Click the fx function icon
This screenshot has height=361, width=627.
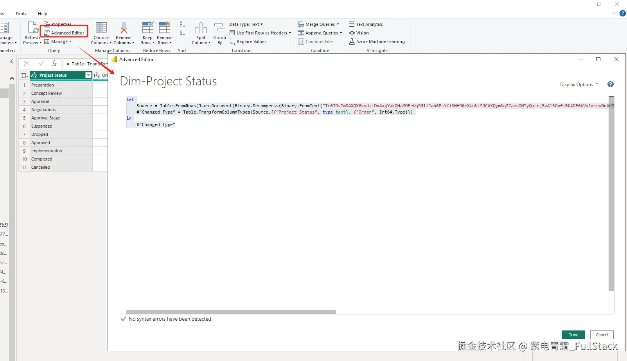coord(54,63)
